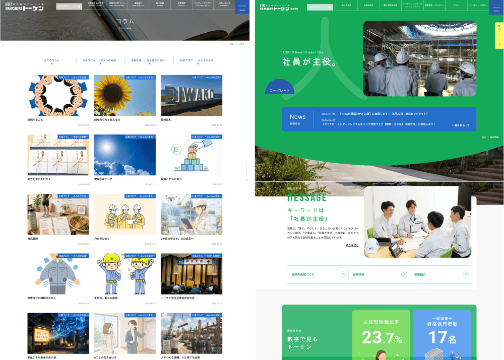Expand the 全てのコラム category filter arrow
The image size is (504, 360).
tap(51, 64)
